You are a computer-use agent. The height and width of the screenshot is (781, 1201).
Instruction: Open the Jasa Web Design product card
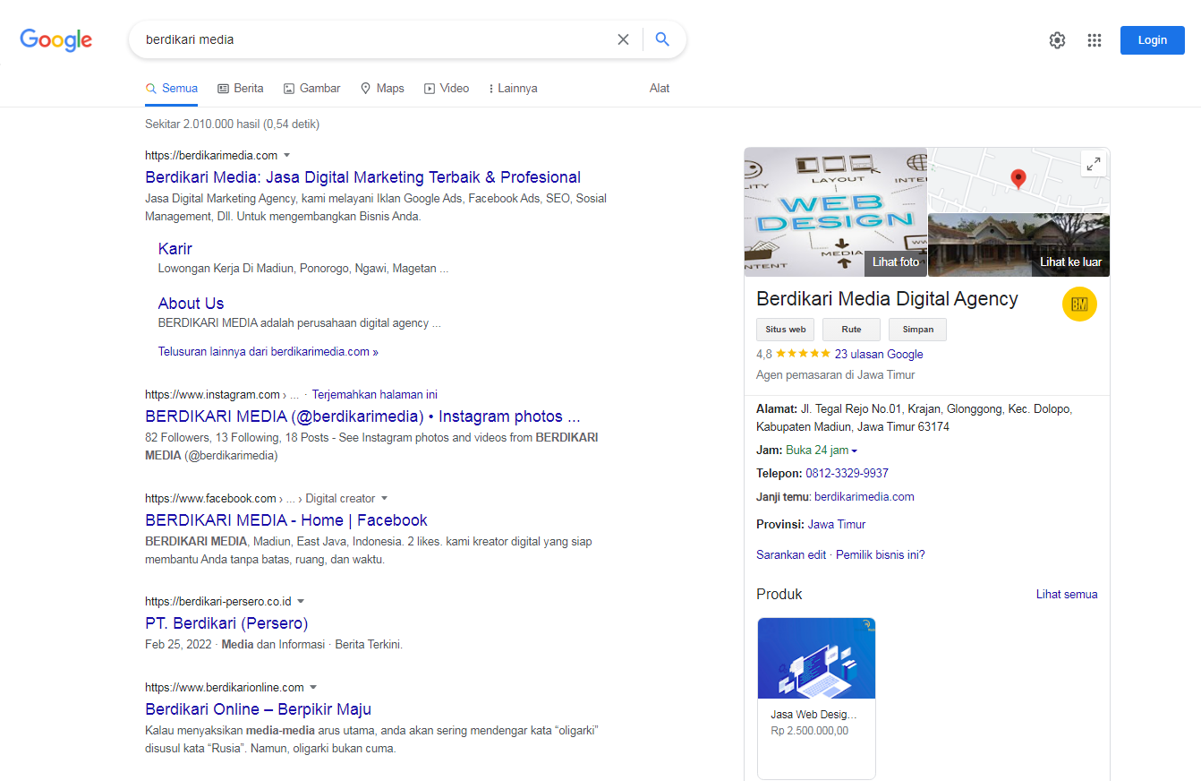click(816, 699)
